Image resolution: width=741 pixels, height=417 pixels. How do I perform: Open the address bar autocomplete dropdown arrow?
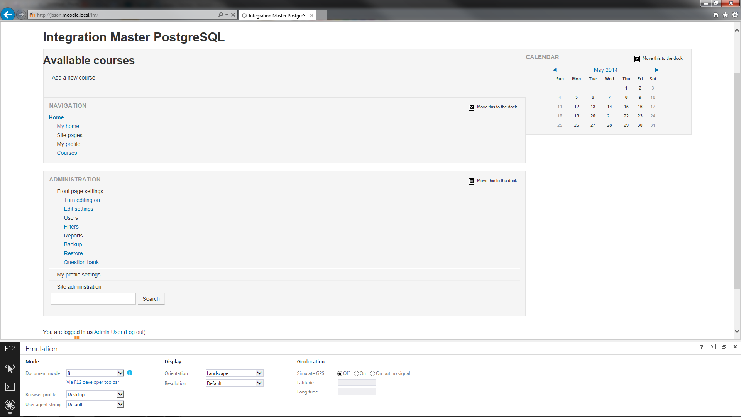click(227, 15)
